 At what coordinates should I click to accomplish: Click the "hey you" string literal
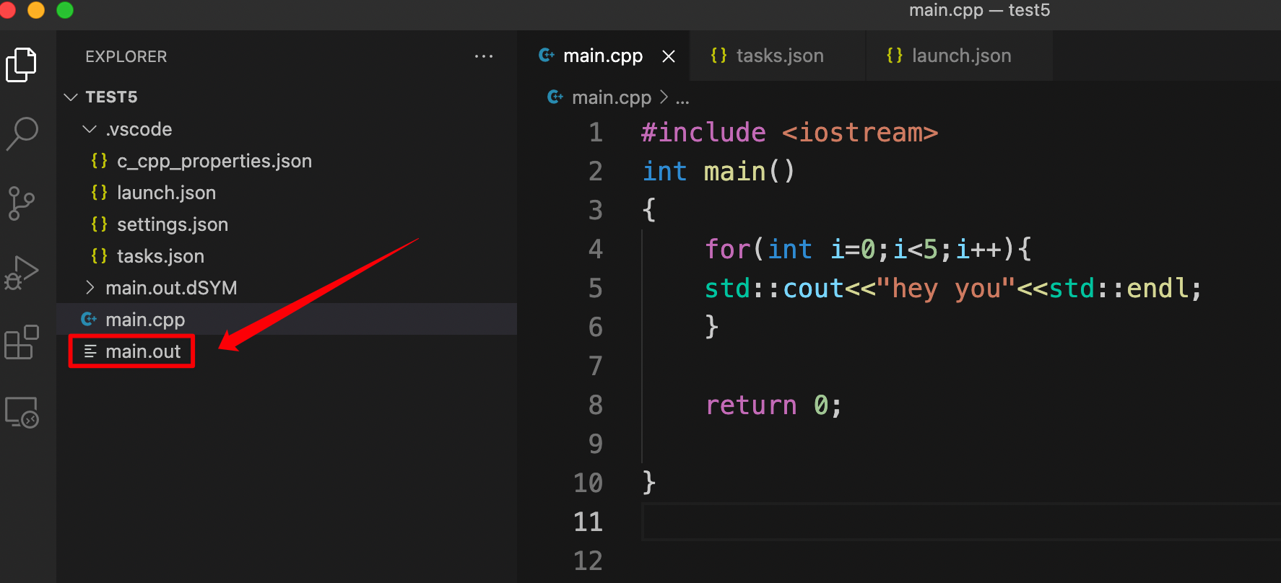pos(946,289)
